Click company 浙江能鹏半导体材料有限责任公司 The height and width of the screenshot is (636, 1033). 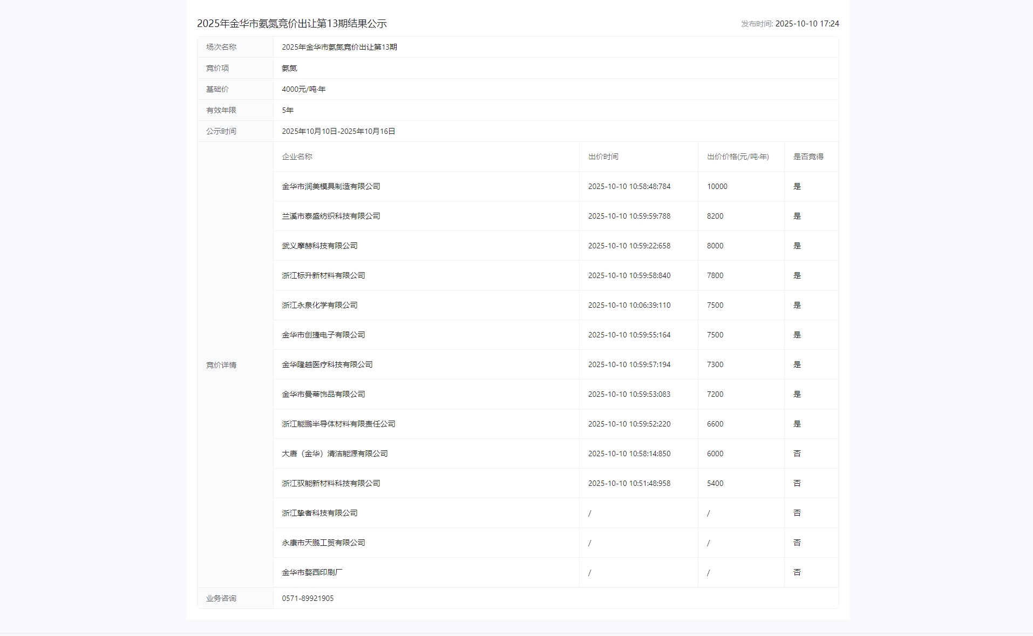pyautogui.click(x=338, y=424)
